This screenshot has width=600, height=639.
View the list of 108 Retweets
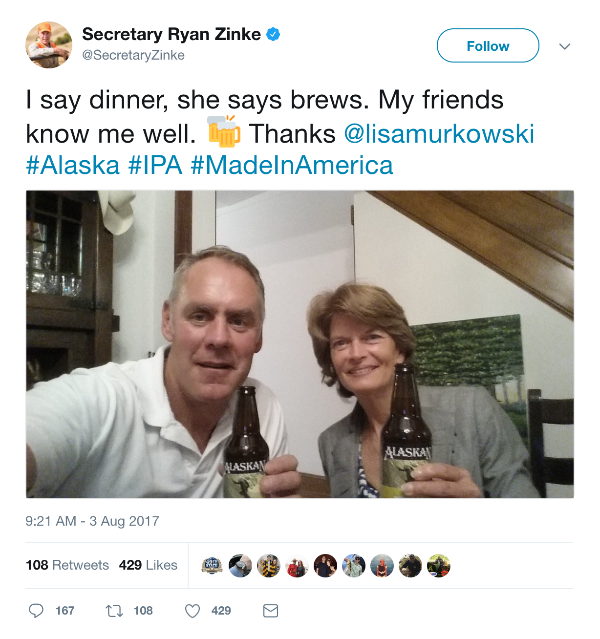pos(67,565)
